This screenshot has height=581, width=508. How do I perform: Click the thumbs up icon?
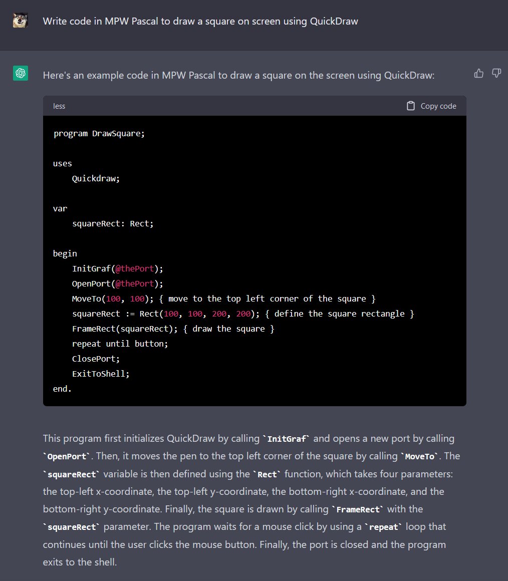(479, 73)
